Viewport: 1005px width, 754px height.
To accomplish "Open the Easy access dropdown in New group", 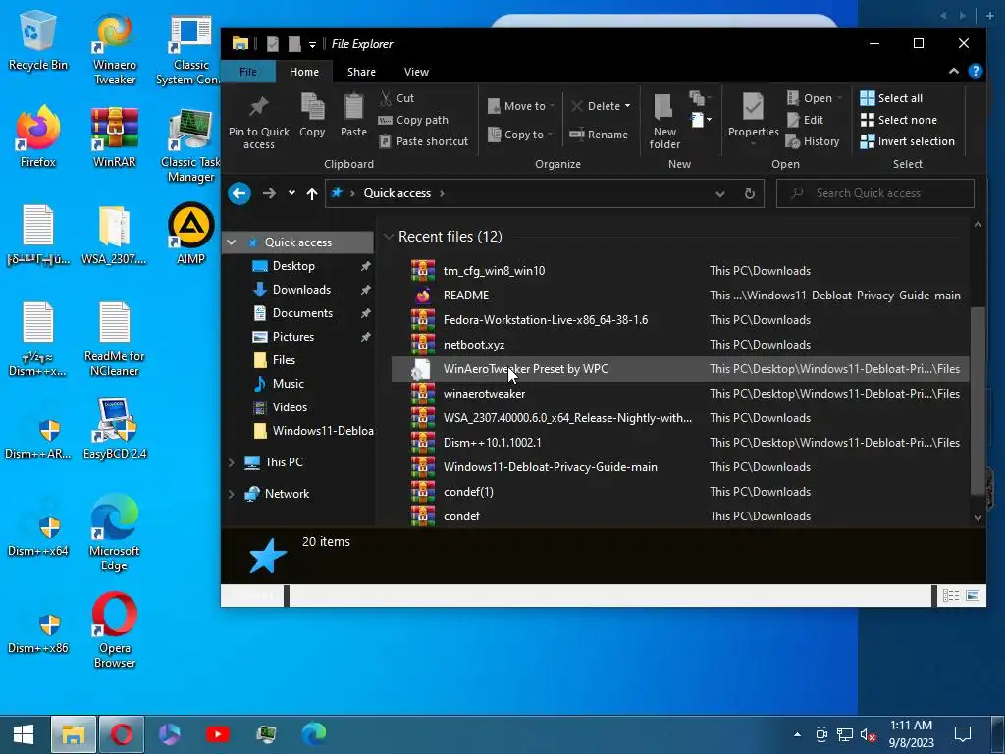I will tap(701, 119).
